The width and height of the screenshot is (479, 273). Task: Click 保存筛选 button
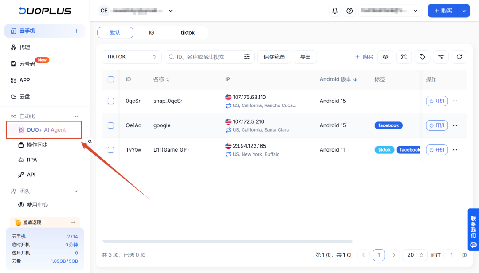274,57
